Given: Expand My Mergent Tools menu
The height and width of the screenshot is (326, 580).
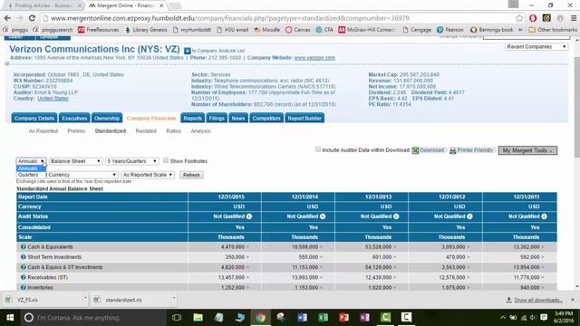Looking at the screenshot, I should click(x=527, y=150).
